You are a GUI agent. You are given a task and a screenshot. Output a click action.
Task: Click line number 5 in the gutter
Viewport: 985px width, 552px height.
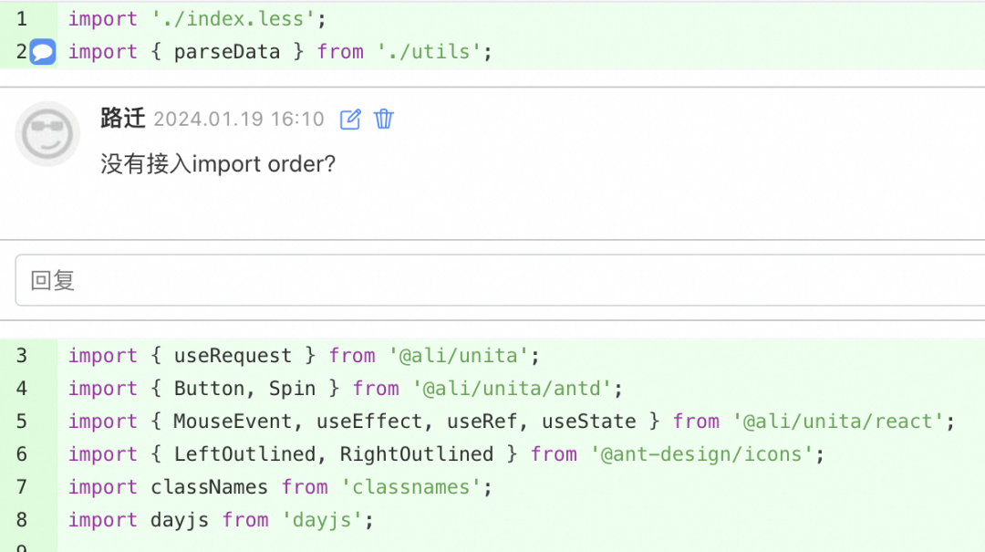tap(22, 422)
